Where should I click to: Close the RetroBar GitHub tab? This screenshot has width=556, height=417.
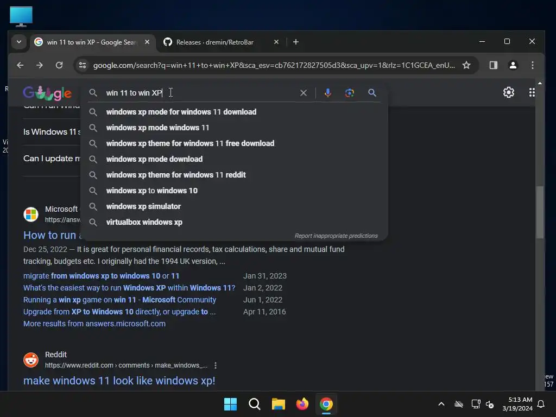pyautogui.click(x=276, y=42)
